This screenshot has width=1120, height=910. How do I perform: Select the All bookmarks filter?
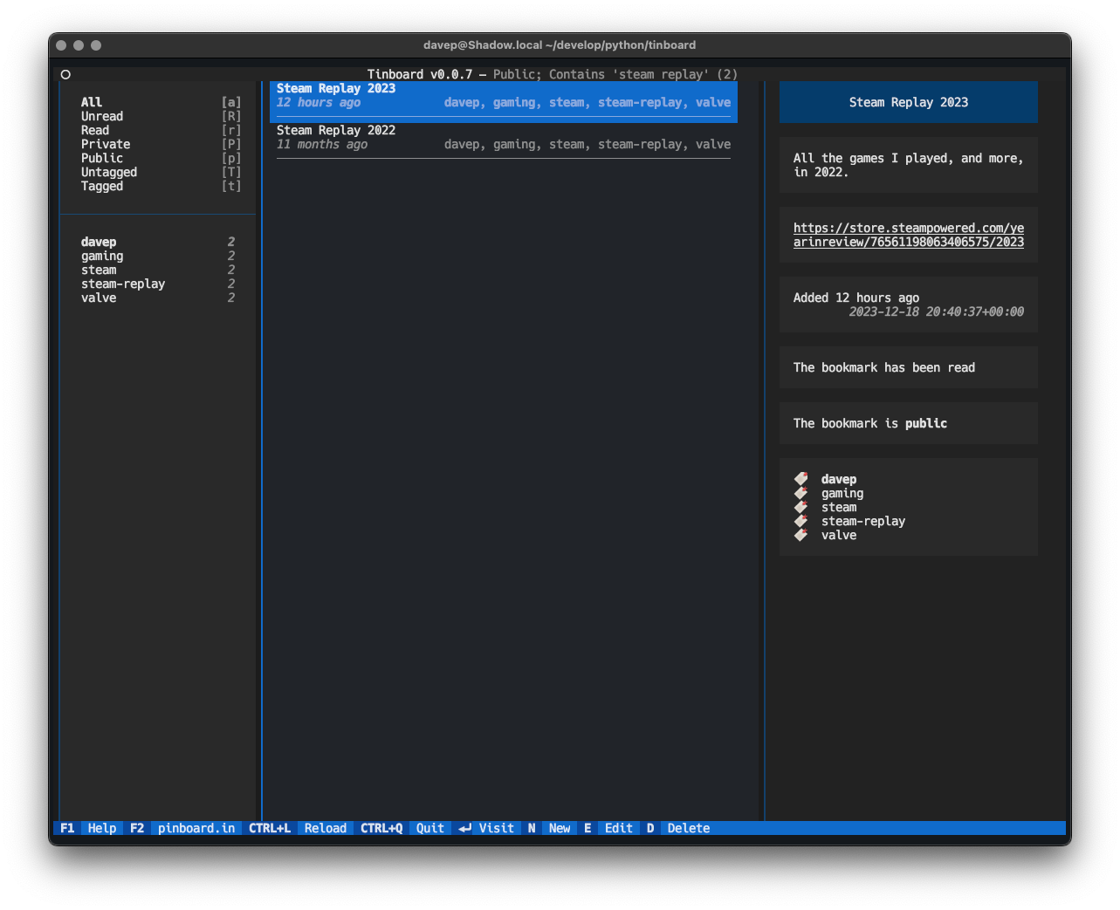[x=92, y=102]
